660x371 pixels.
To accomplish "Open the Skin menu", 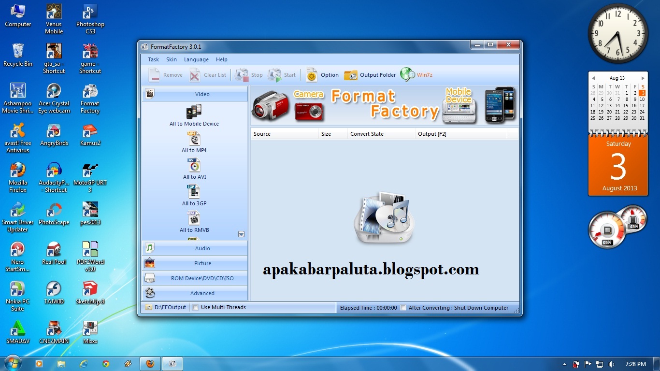I will [172, 59].
